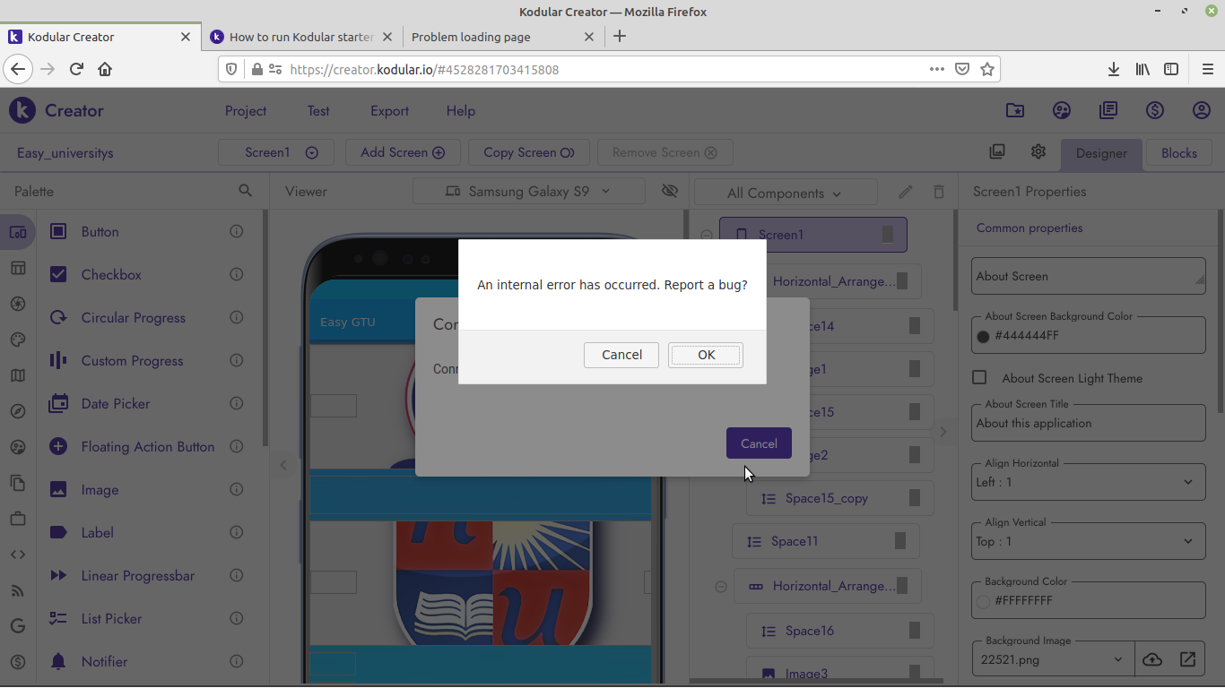Open the Samsung Galaxy S9 device dropdown
The height and width of the screenshot is (688, 1225).
pyautogui.click(x=529, y=191)
